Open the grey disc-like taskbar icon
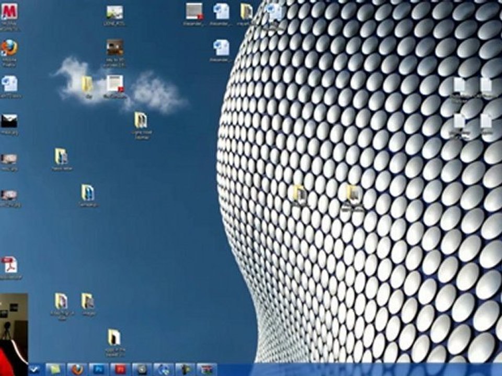Image resolution: width=502 pixels, height=376 pixels. click(x=142, y=370)
